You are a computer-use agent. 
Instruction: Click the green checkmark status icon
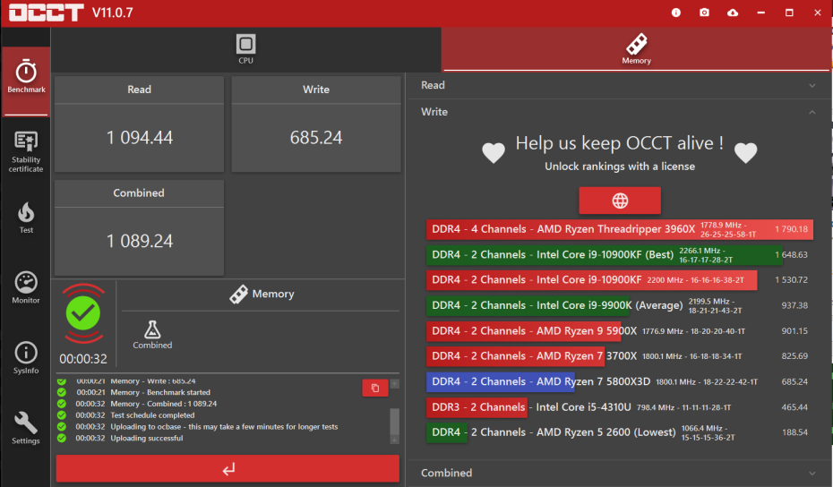pyautogui.click(x=83, y=313)
